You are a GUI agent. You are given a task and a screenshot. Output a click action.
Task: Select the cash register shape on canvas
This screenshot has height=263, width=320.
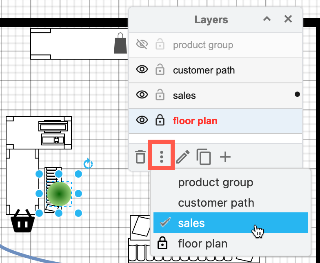coord(53,133)
